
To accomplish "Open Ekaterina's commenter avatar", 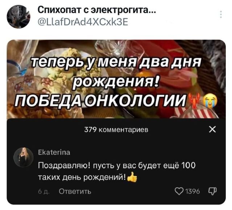I will pyautogui.click(x=23, y=157).
